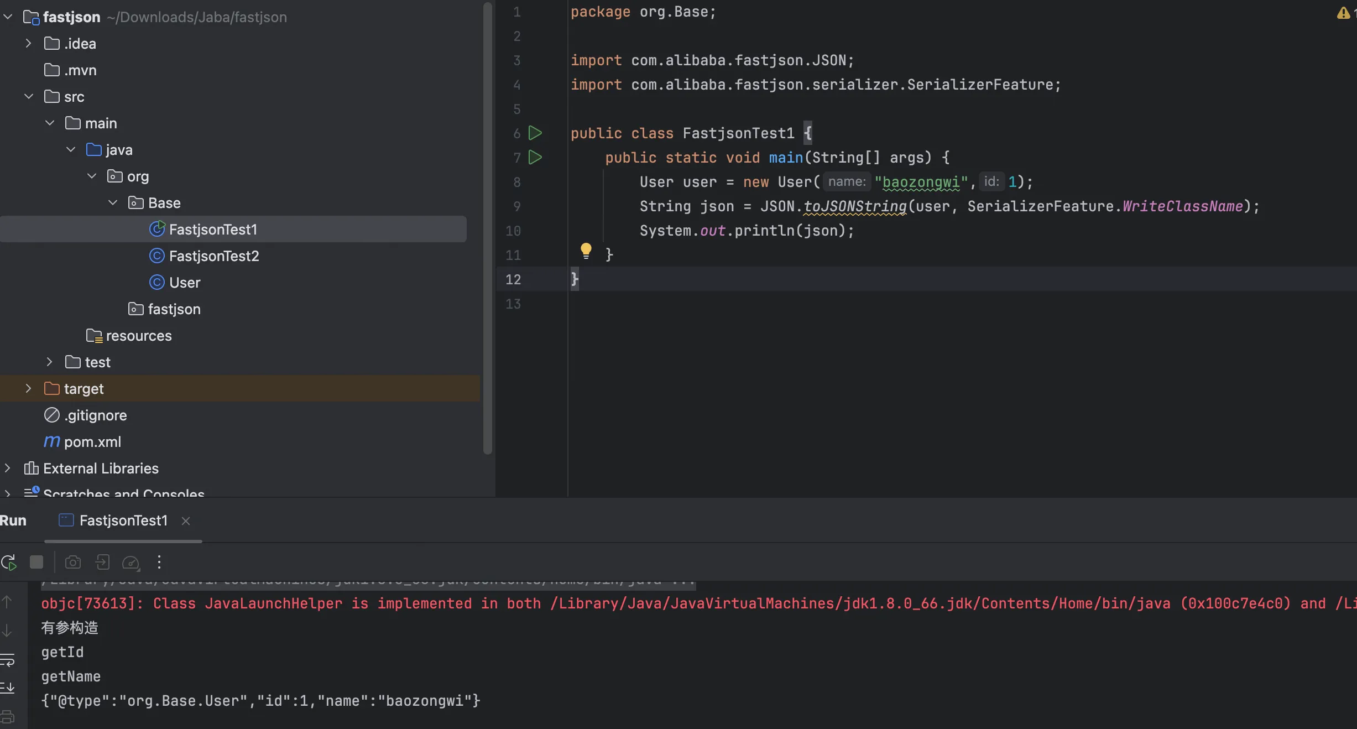
Task: Close the FastjsonTest1 run tab
Action: (186, 521)
